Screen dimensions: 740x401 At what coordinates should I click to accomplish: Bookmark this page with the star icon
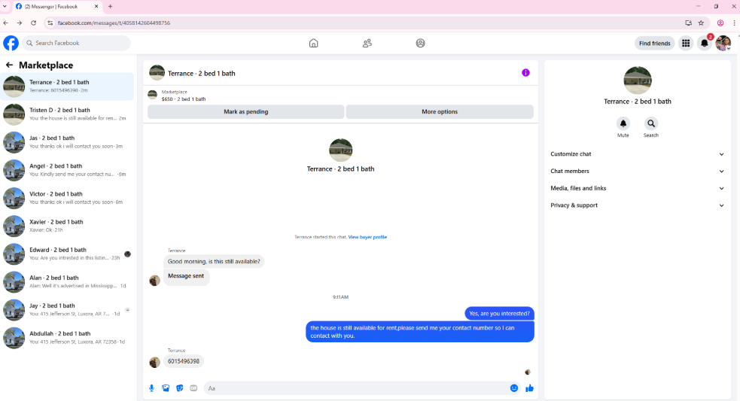click(702, 23)
